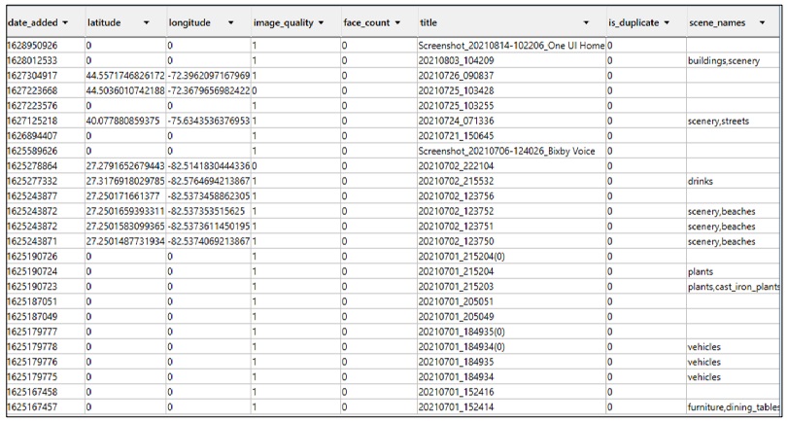This screenshot has width=788, height=422.
Task: Open the image_quality column filter dropdown
Action: [323, 22]
